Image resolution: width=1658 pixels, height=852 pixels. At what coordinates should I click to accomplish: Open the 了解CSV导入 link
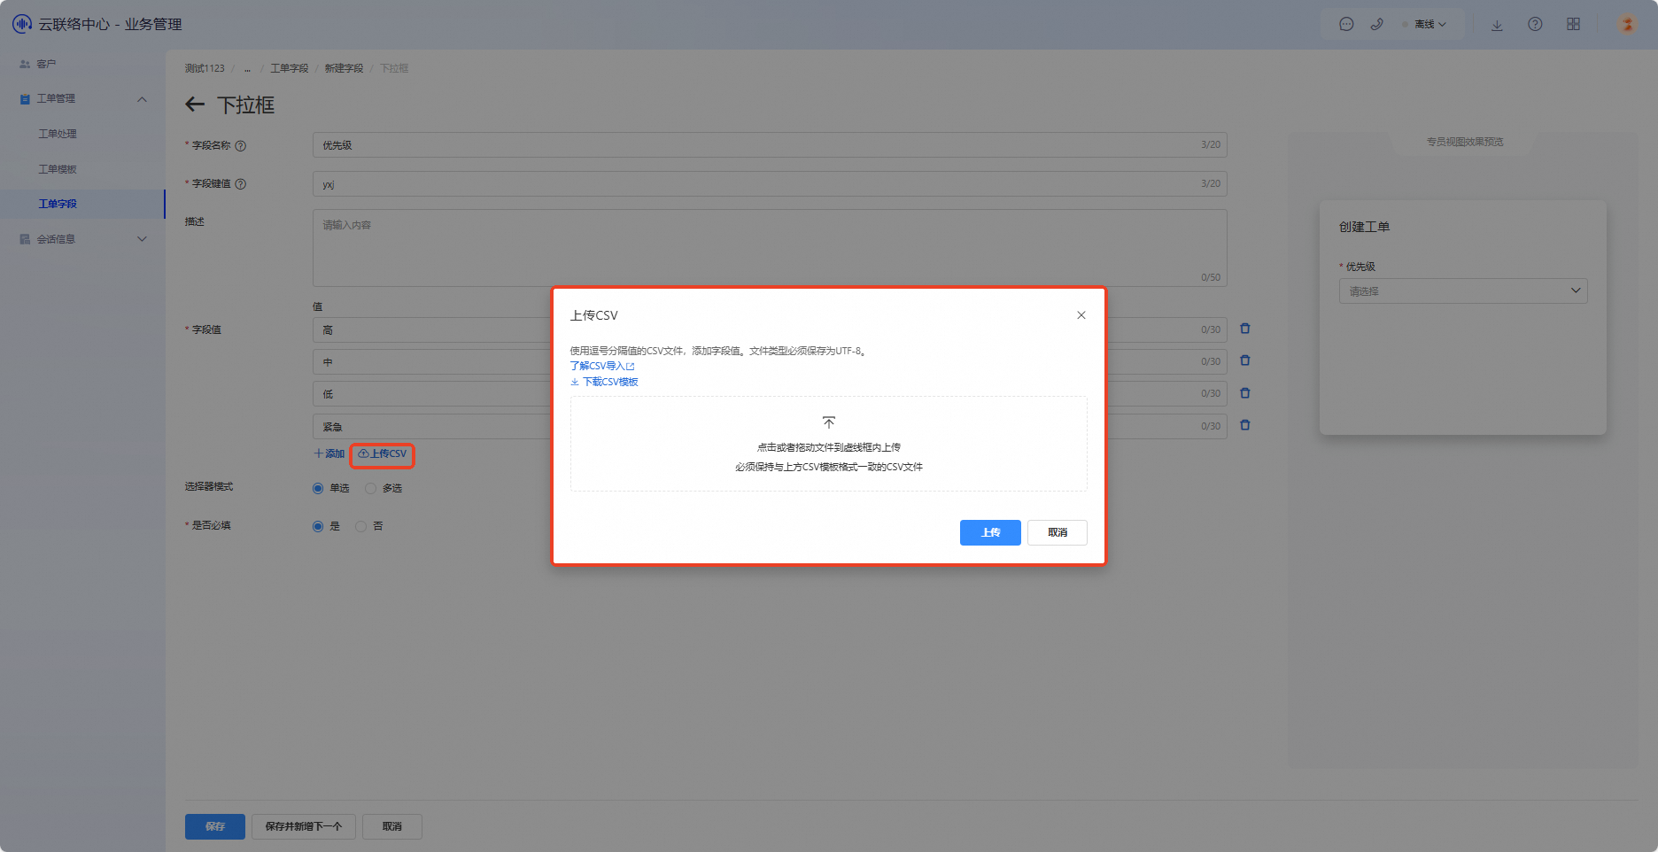pos(602,366)
